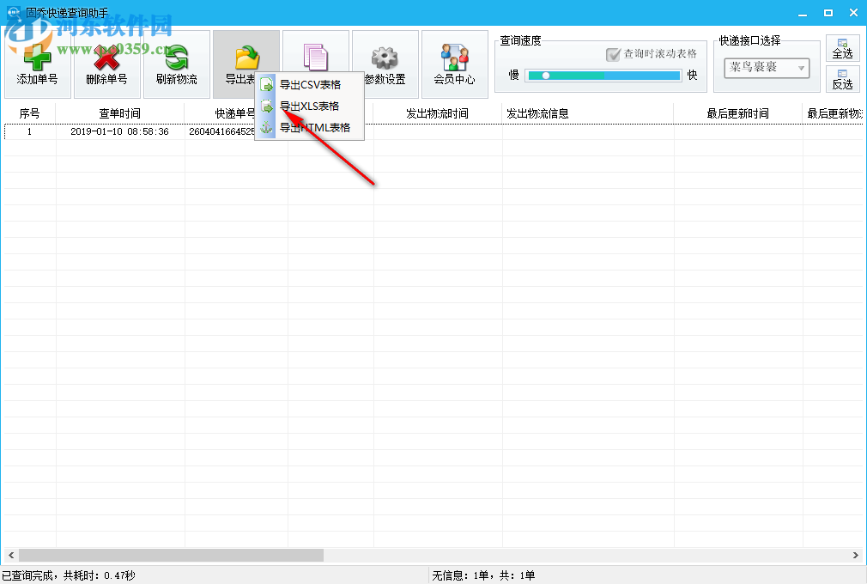Open the 导出表格 export folder icon

click(x=246, y=54)
